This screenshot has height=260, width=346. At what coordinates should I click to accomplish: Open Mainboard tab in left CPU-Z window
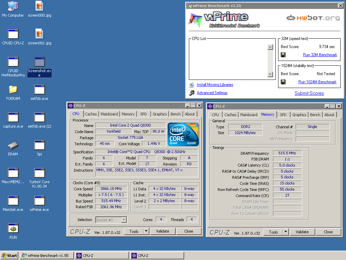pos(109,114)
